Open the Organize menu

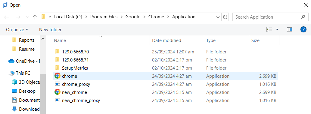(x=17, y=30)
